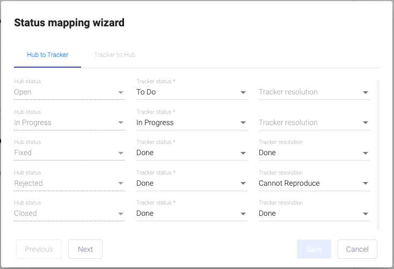The width and height of the screenshot is (394, 269).
Task: Click the Hub status Fixed dropdown arrow
Action: pyautogui.click(x=121, y=154)
